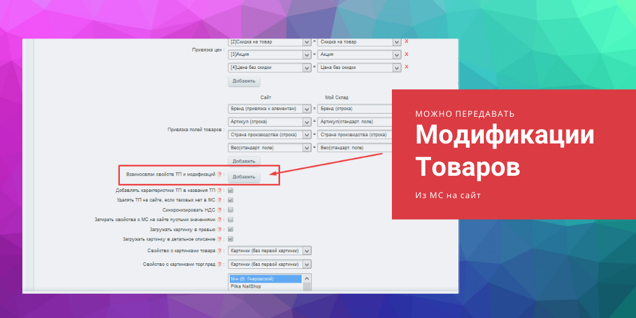Delete the Цена без скидки mapping row
This screenshot has width=636, height=318.
406,67
